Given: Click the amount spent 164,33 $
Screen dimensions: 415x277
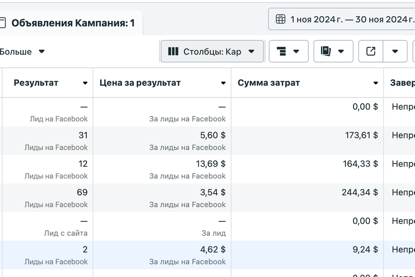Looking at the screenshot, I should tap(360, 164).
